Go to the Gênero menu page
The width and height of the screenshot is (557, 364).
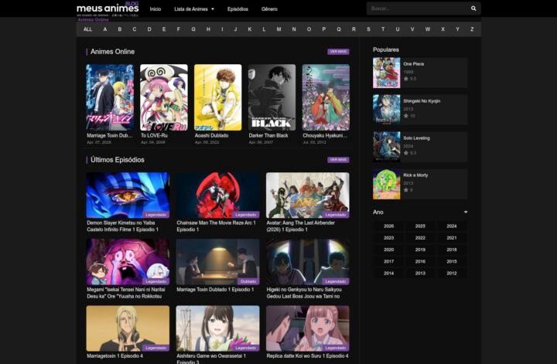pyautogui.click(x=270, y=9)
